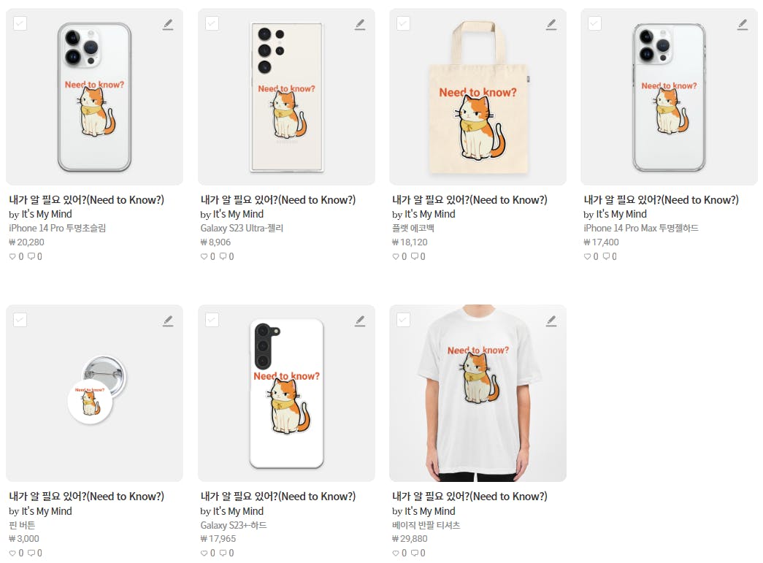Viewport: 763px width, 563px height.
Task: Edit the Galaxy S23+ hard case
Action: (359, 321)
